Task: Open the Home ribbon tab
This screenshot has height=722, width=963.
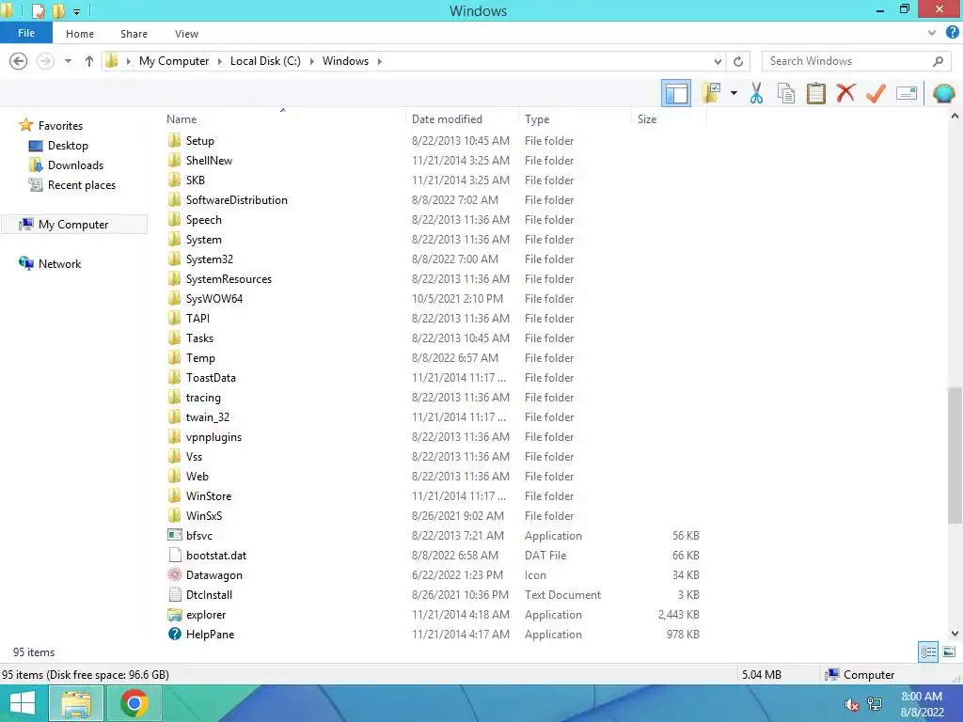Action: pos(80,34)
